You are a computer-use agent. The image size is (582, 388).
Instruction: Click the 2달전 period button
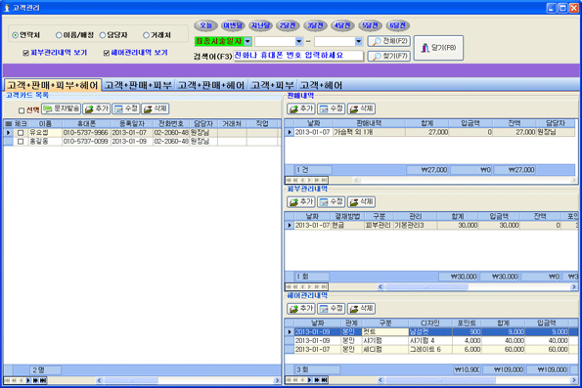tap(288, 25)
